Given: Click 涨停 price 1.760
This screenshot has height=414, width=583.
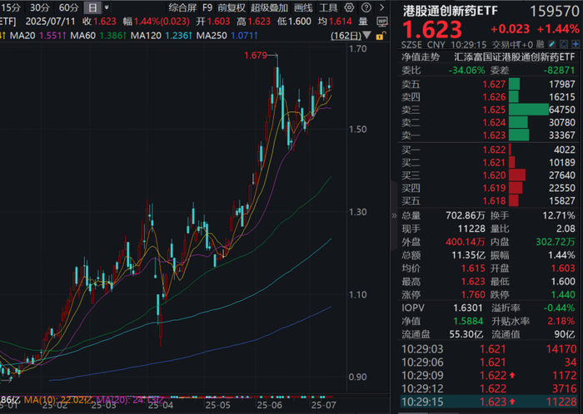Looking at the screenshot, I should click(x=473, y=294).
